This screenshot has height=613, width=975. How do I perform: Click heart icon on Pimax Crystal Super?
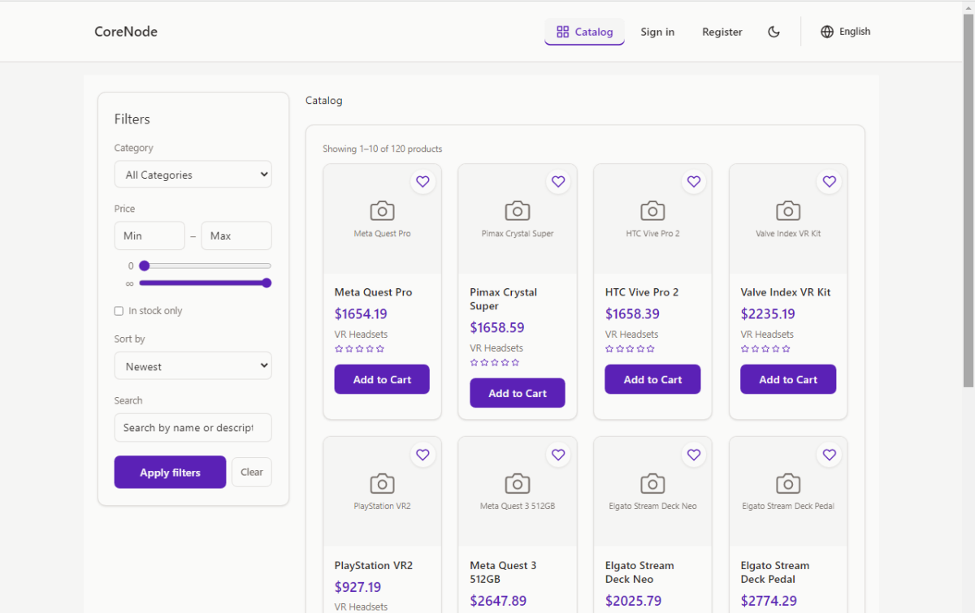(558, 182)
